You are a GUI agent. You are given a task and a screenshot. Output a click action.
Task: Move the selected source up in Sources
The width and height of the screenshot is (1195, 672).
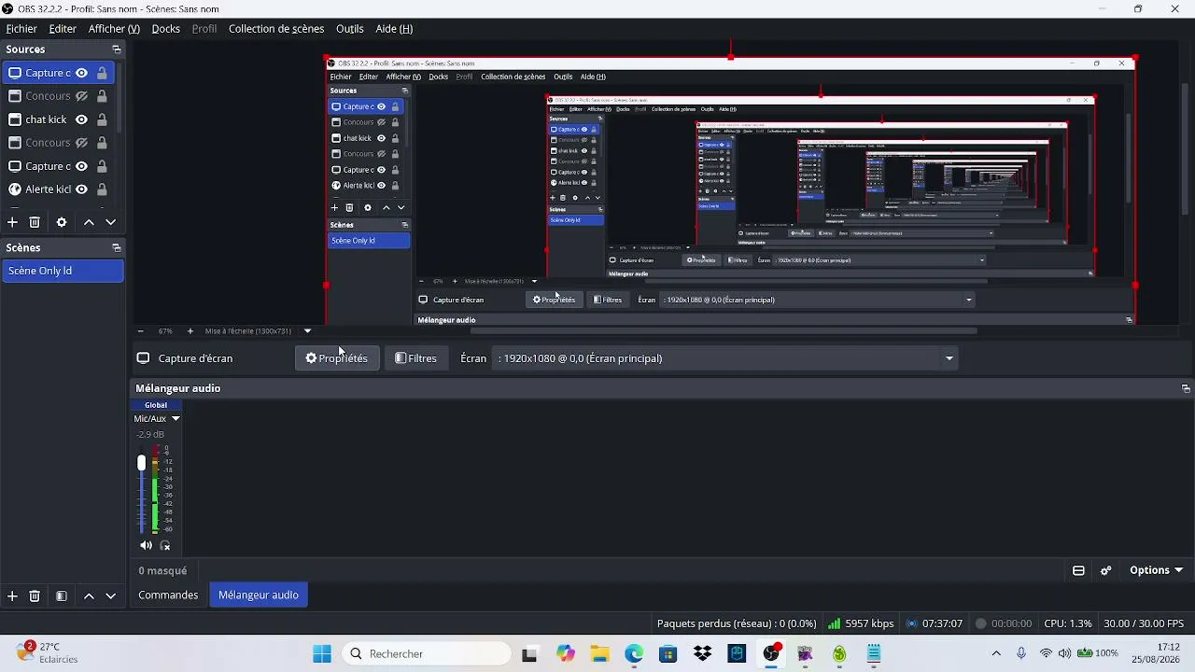[89, 222]
